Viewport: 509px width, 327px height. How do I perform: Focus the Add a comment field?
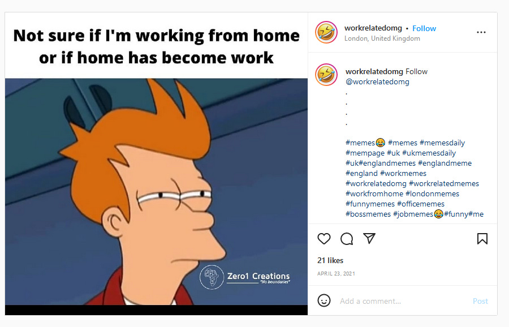403,301
